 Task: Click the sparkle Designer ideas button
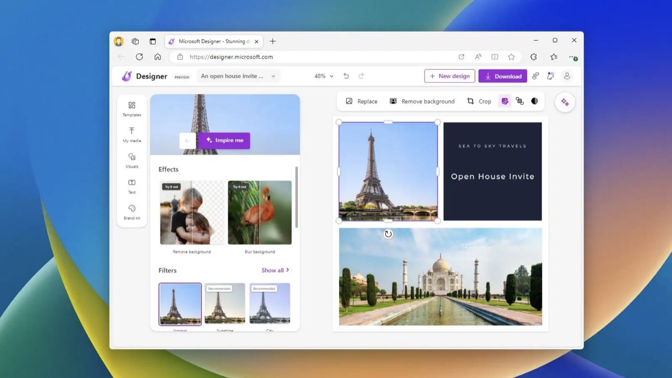(x=565, y=102)
